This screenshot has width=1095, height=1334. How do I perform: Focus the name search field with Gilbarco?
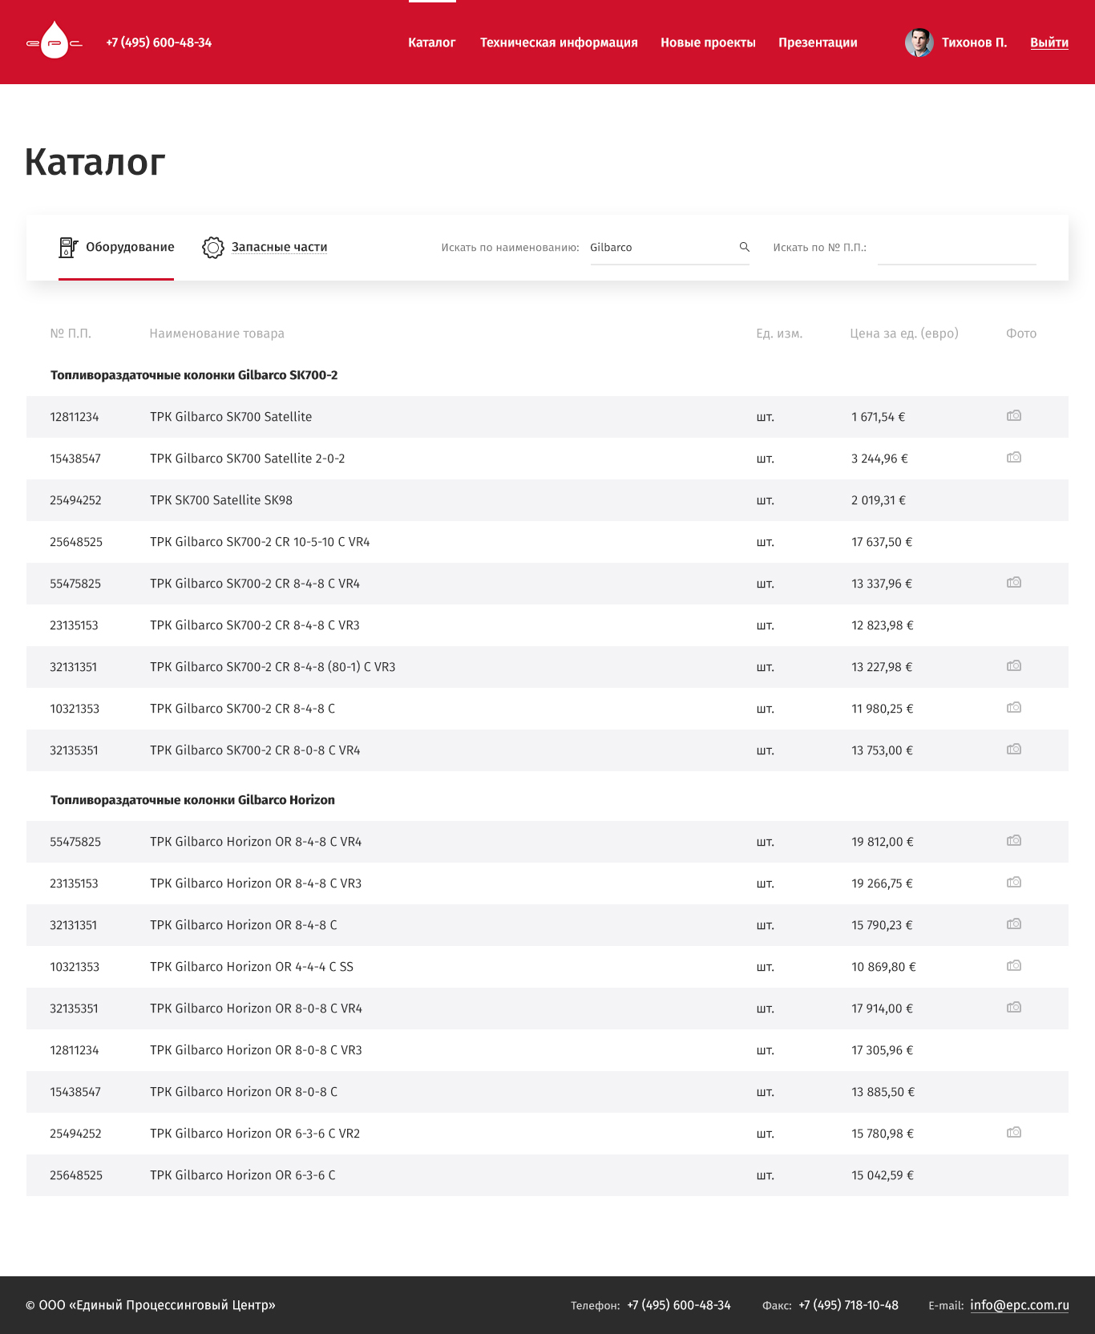point(661,248)
